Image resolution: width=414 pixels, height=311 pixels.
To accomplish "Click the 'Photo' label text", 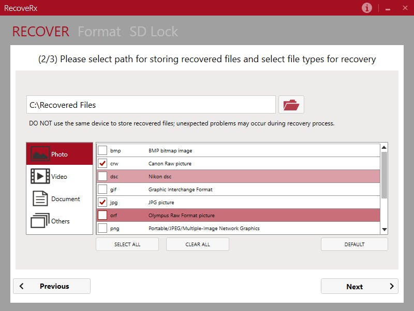I will click(x=60, y=154).
